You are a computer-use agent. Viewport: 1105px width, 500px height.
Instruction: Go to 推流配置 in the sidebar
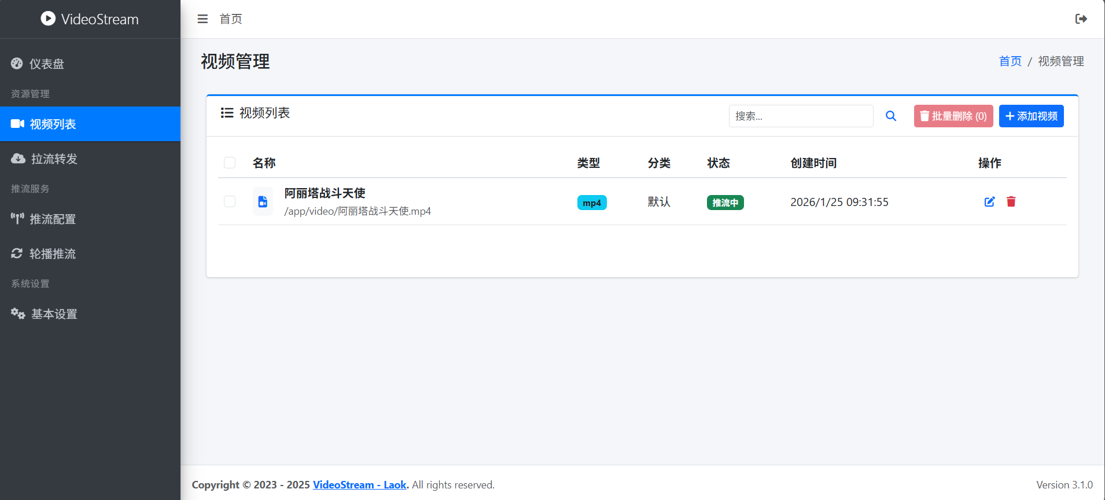pos(90,219)
